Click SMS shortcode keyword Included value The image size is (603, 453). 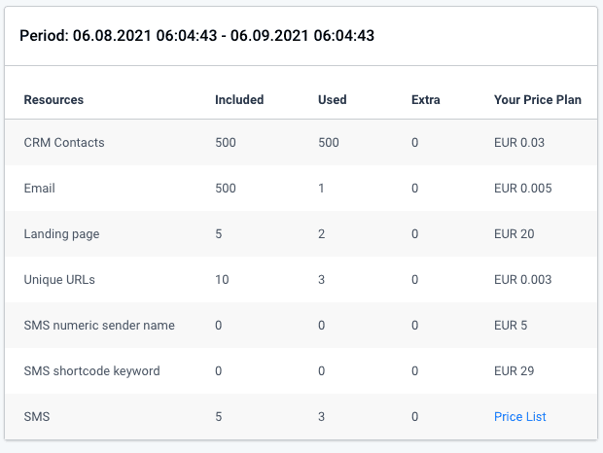(219, 371)
